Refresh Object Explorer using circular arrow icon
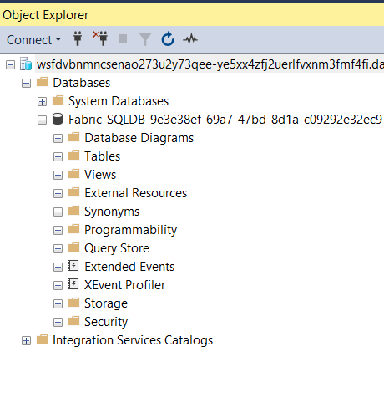 click(x=168, y=38)
